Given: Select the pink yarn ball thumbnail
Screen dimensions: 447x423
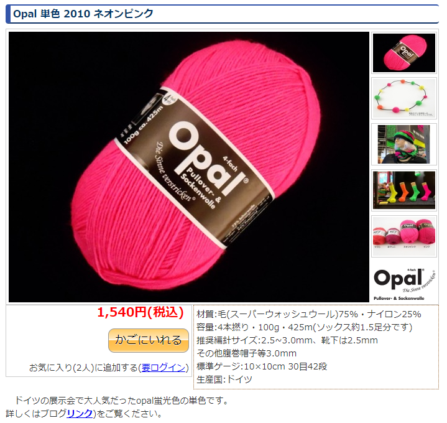Looking at the screenshot, I should 404,53.
